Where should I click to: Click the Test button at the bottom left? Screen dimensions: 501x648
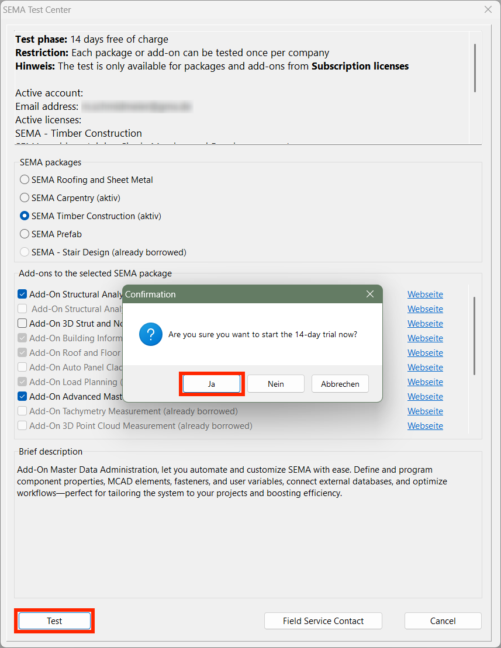[54, 621]
